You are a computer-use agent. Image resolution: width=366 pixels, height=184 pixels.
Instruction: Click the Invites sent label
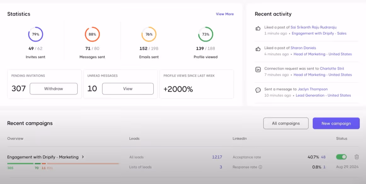36,57
